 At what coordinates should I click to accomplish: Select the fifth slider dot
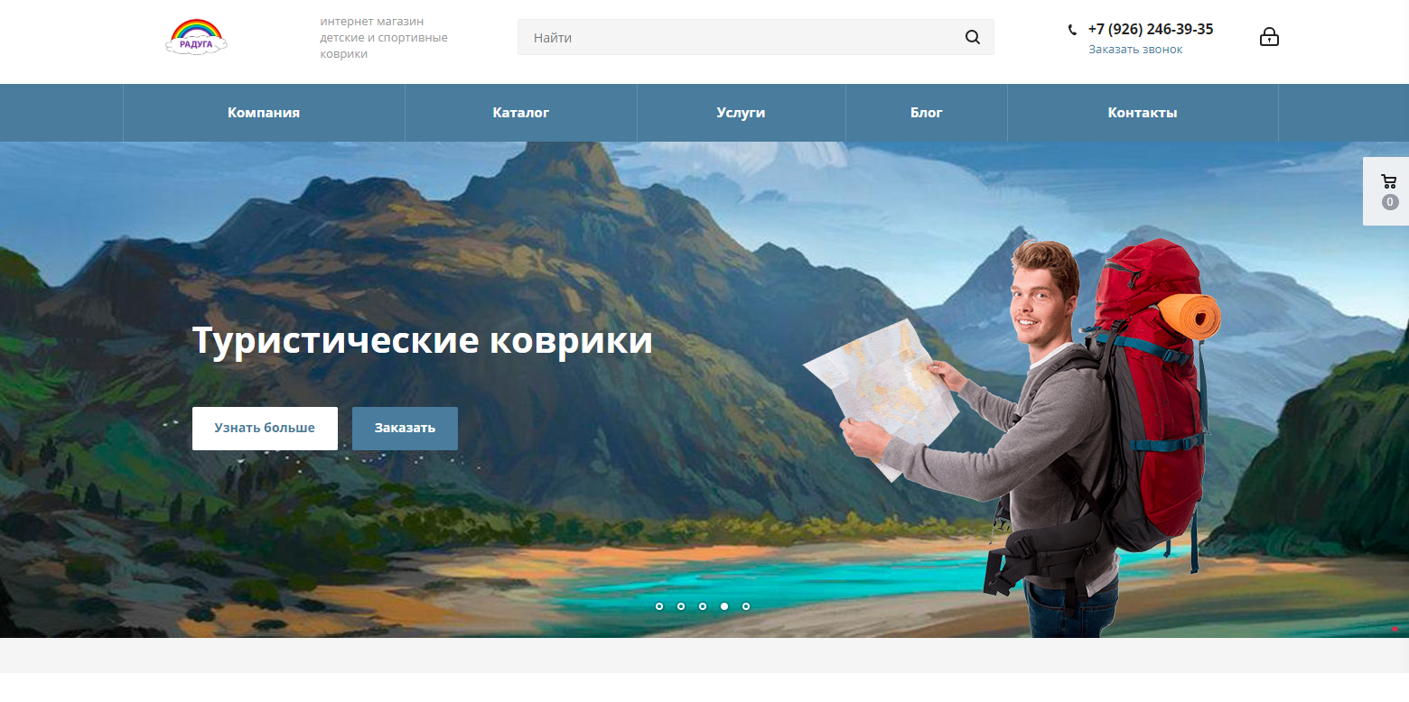pyautogui.click(x=746, y=606)
